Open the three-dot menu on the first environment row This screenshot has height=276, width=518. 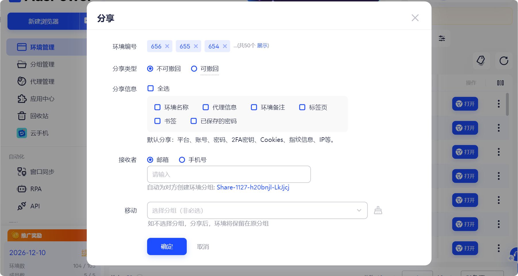pyautogui.click(x=498, y=104)
